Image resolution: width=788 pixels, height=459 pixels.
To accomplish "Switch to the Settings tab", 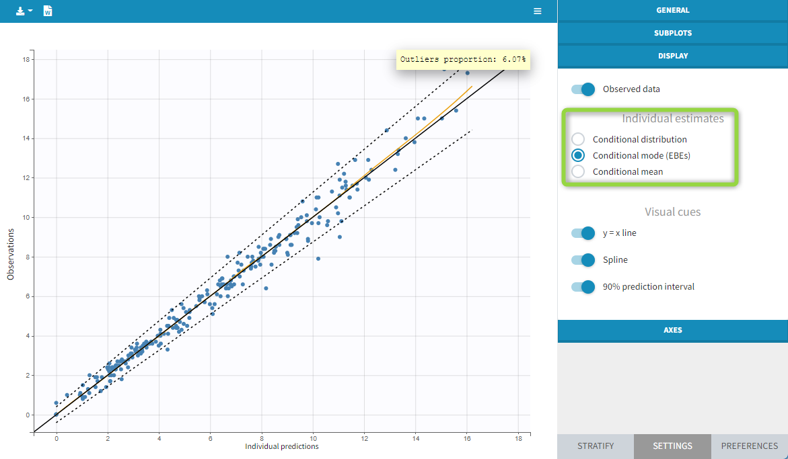I will [672, 446].
